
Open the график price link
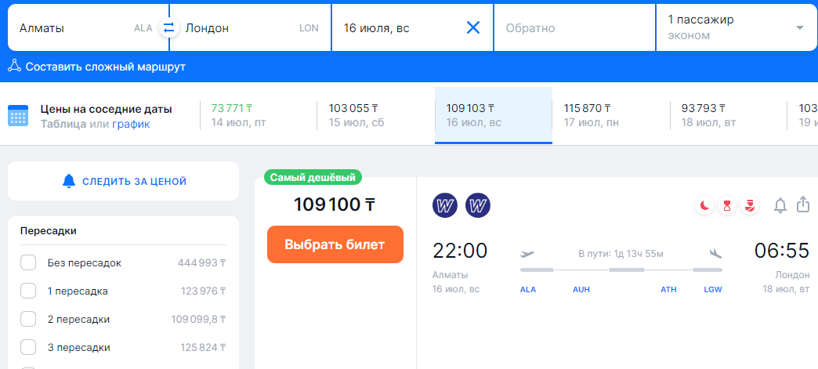point(131,124)
